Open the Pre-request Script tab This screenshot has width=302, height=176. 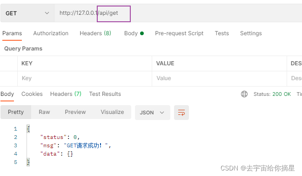tap(179, 33)
